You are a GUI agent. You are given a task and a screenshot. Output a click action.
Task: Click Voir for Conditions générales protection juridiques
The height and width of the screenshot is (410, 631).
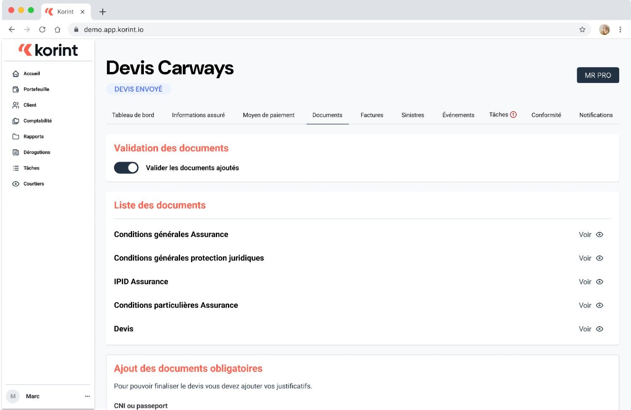585,258
